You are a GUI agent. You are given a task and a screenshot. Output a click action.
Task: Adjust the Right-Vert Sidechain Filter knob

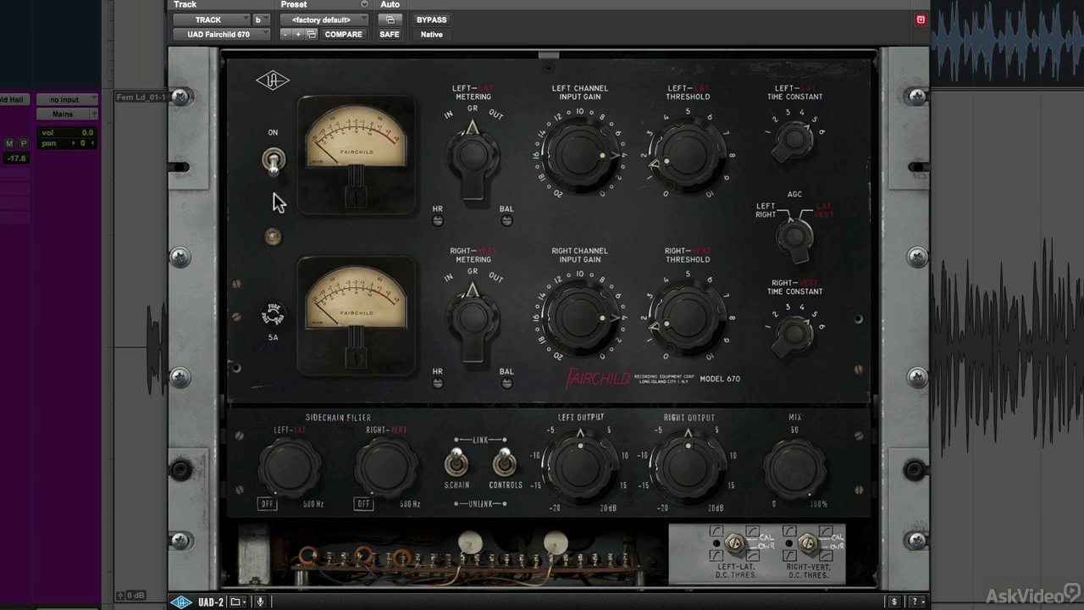[386, 469]
